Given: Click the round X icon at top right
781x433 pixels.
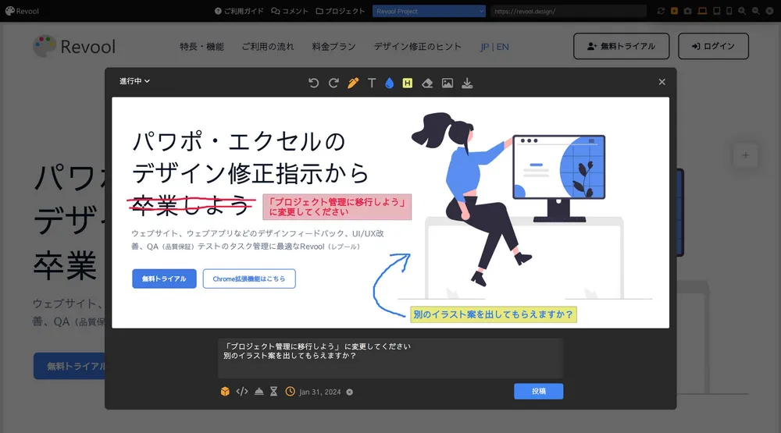Looking at the screenshot, I should [x=769, y=11].
